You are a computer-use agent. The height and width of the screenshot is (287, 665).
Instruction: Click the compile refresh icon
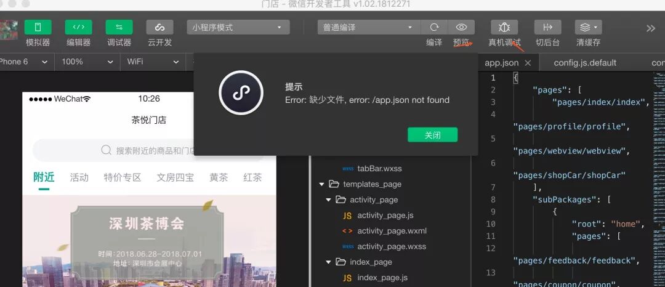(434, 27)
